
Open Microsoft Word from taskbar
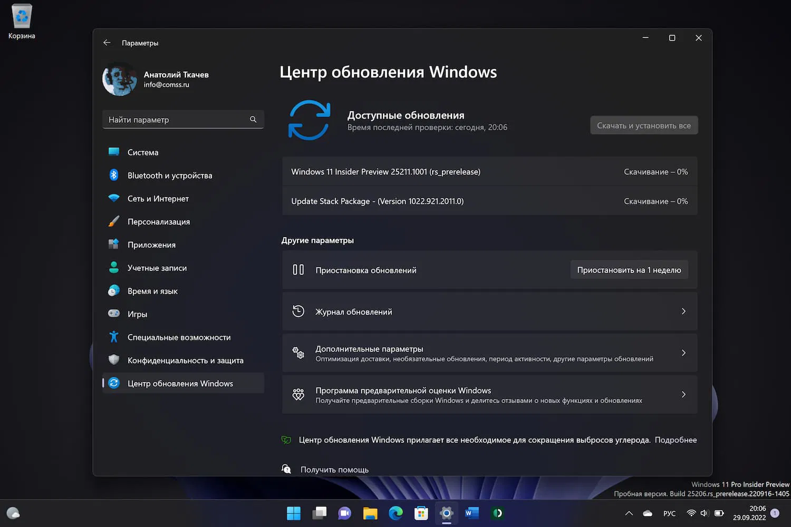(471, 513)
